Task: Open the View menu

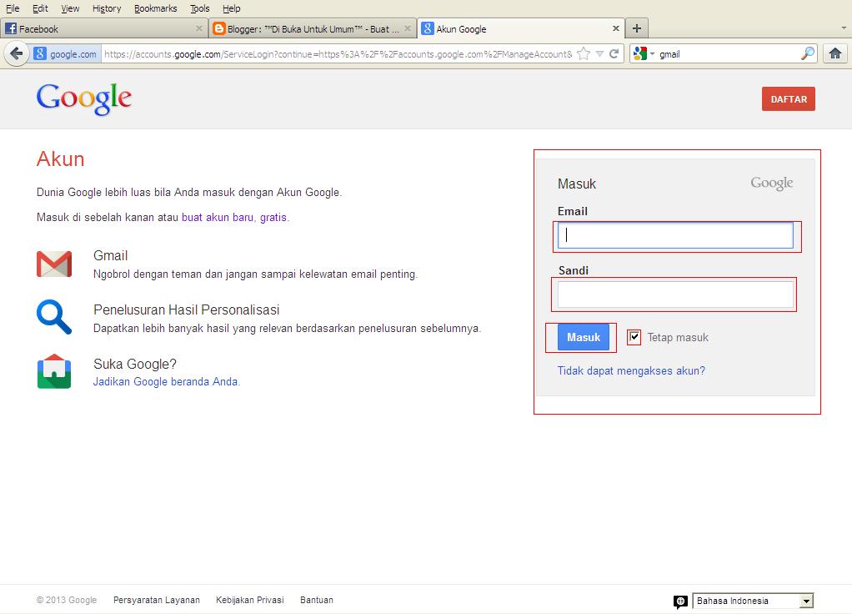Action: [x=70, y=8]
